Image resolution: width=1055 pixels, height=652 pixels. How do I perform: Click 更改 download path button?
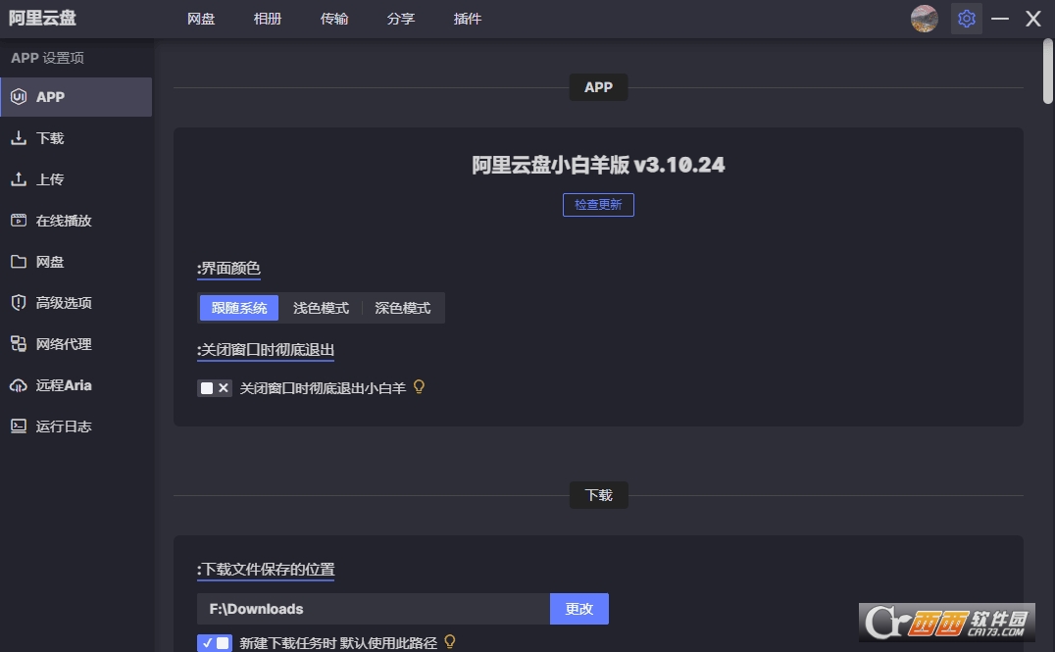(x=579, y=609)
